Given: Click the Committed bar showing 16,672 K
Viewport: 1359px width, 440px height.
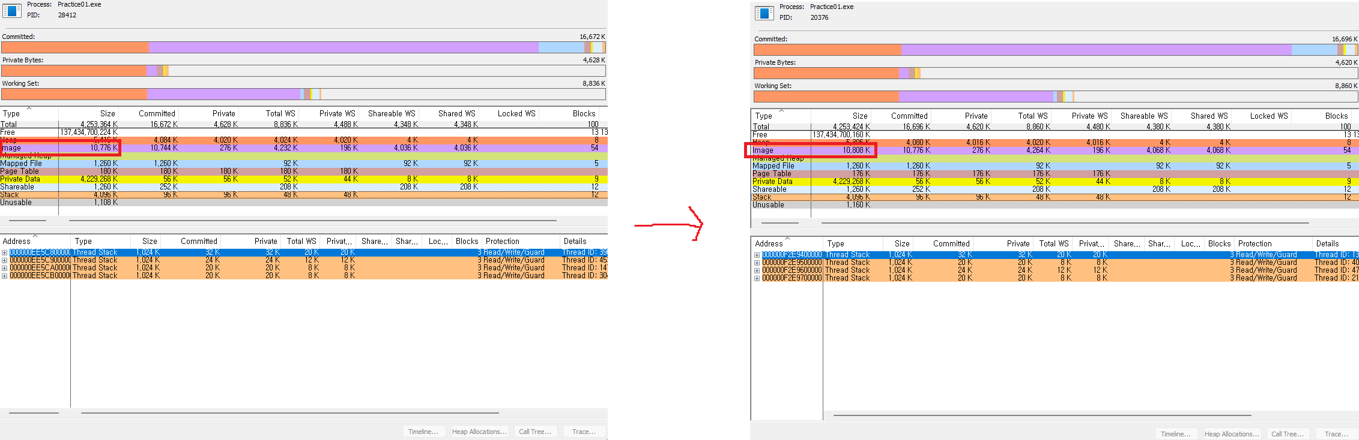Looking at the screenshot, I should (303, 47).
